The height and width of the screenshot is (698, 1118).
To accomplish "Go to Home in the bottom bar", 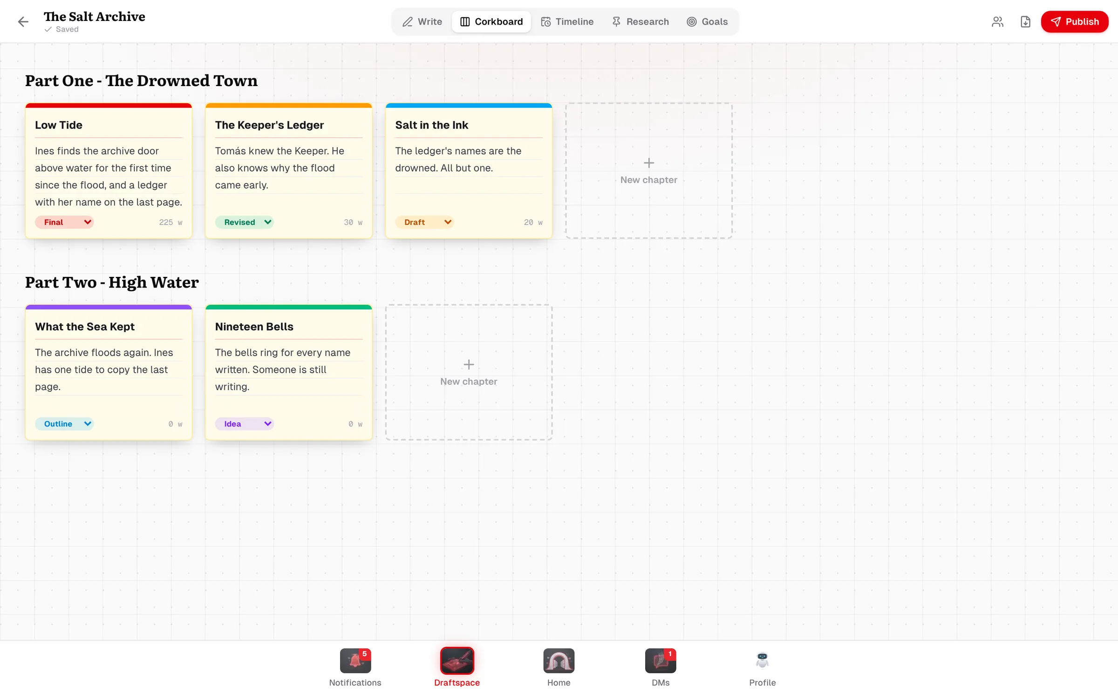I will [559, 661].
